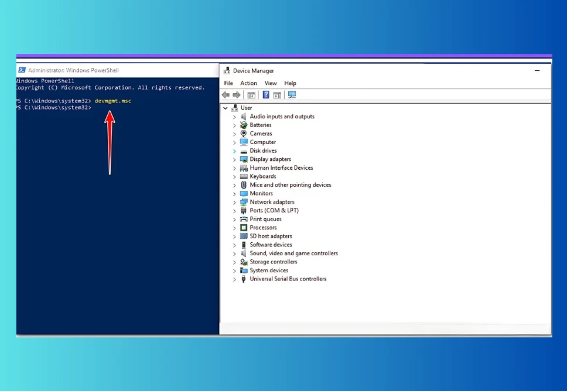Toggle the Show/Hide Action Pane toolbar icon

pyautogui.click(x=278, y=95)
